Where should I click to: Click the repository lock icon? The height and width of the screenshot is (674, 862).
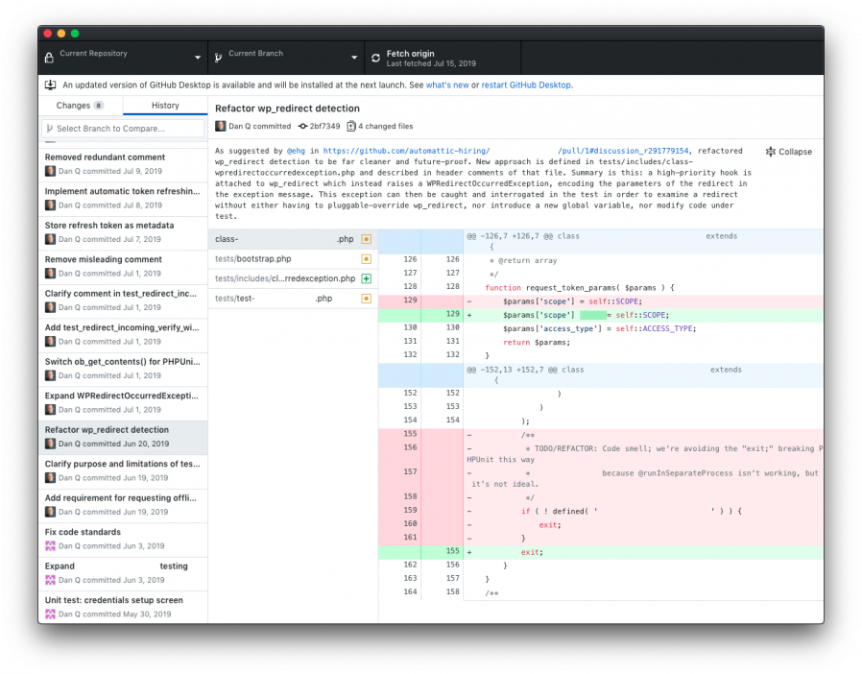[x=49, y=58]
